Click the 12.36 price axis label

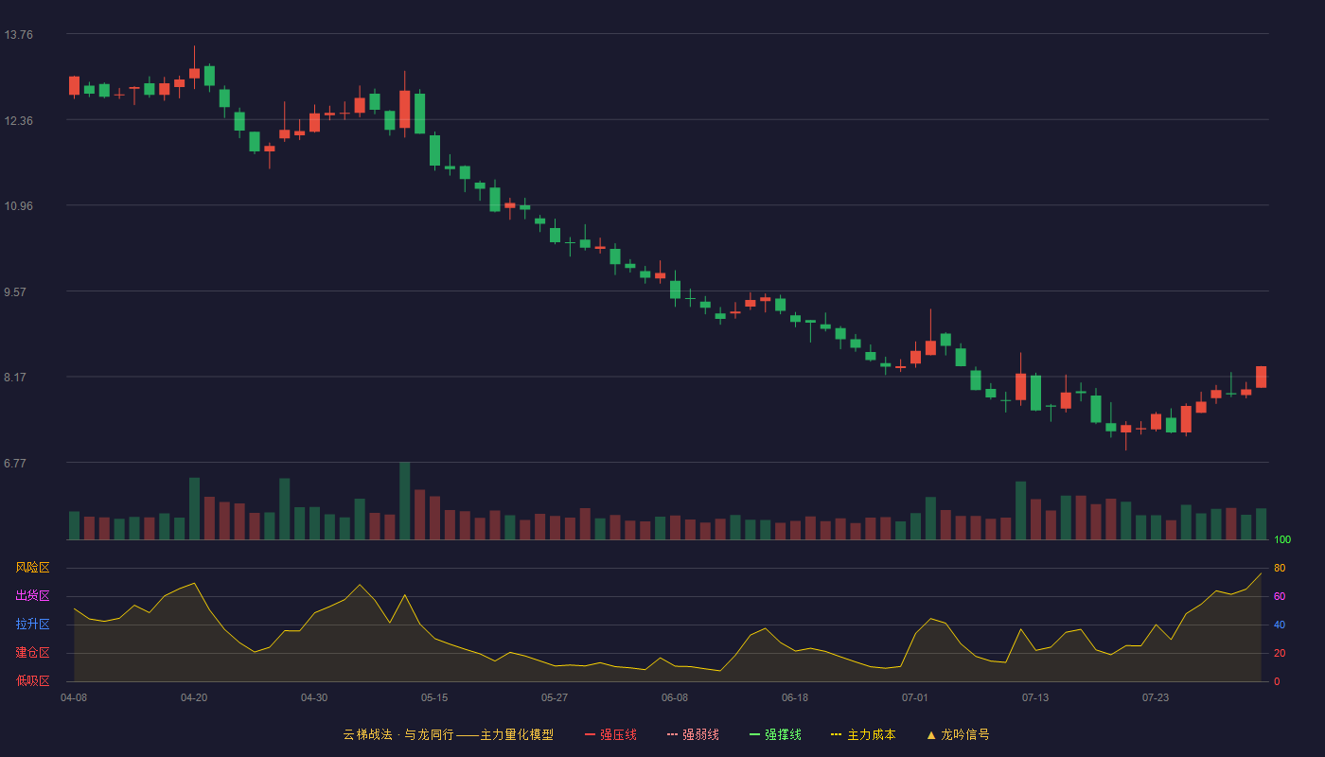pos(18,121)
